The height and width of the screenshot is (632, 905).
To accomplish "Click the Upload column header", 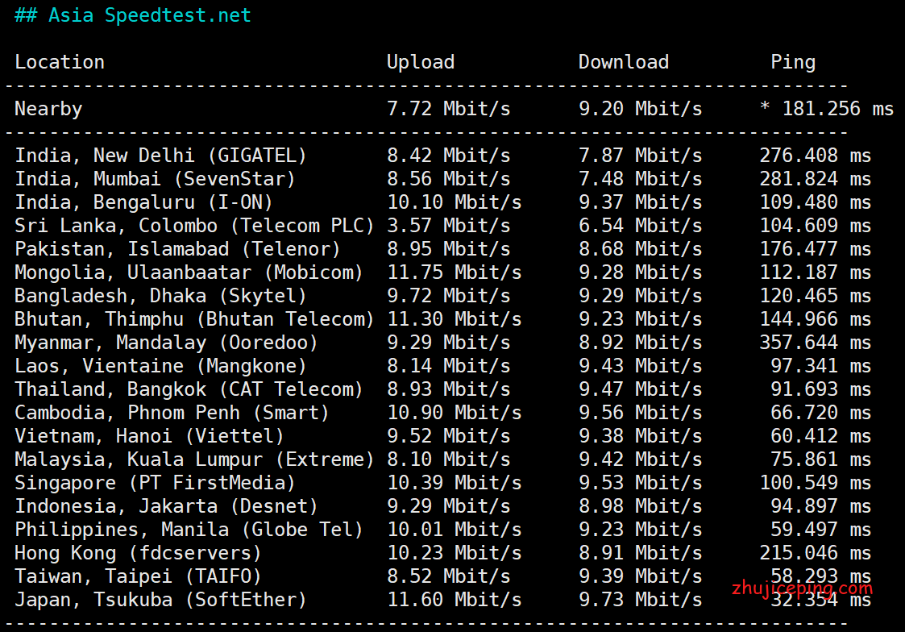I will pyautogui.click(x=421, y=62).
